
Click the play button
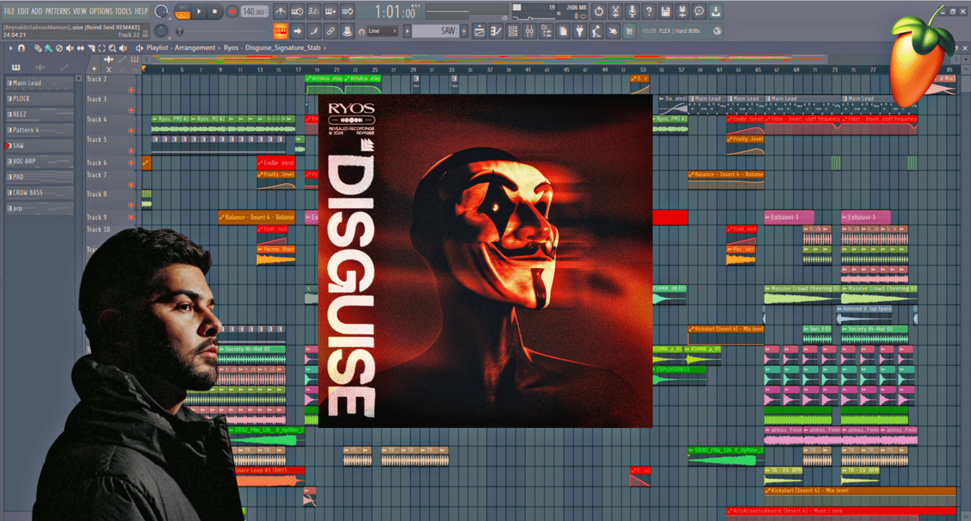pos(199,11)
